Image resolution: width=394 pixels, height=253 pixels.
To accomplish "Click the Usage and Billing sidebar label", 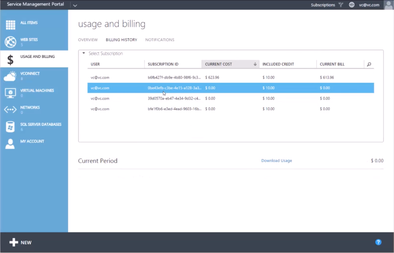I will point(37,57).
